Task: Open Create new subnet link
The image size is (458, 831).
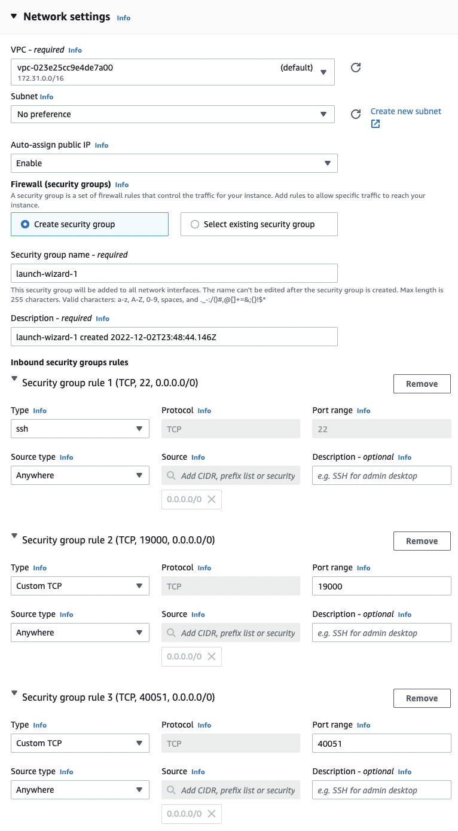Action: click(x=406, y=111)
